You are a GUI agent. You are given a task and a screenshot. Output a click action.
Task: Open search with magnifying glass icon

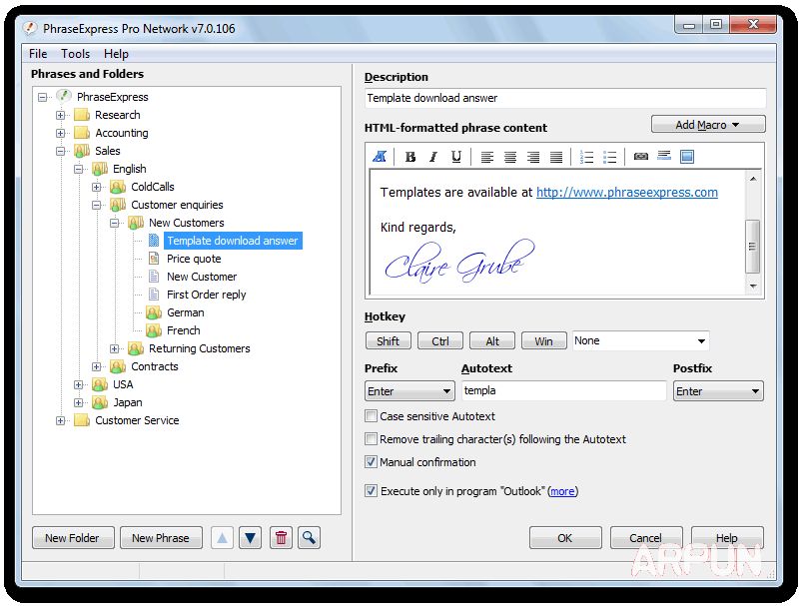(x=310, y=538)
